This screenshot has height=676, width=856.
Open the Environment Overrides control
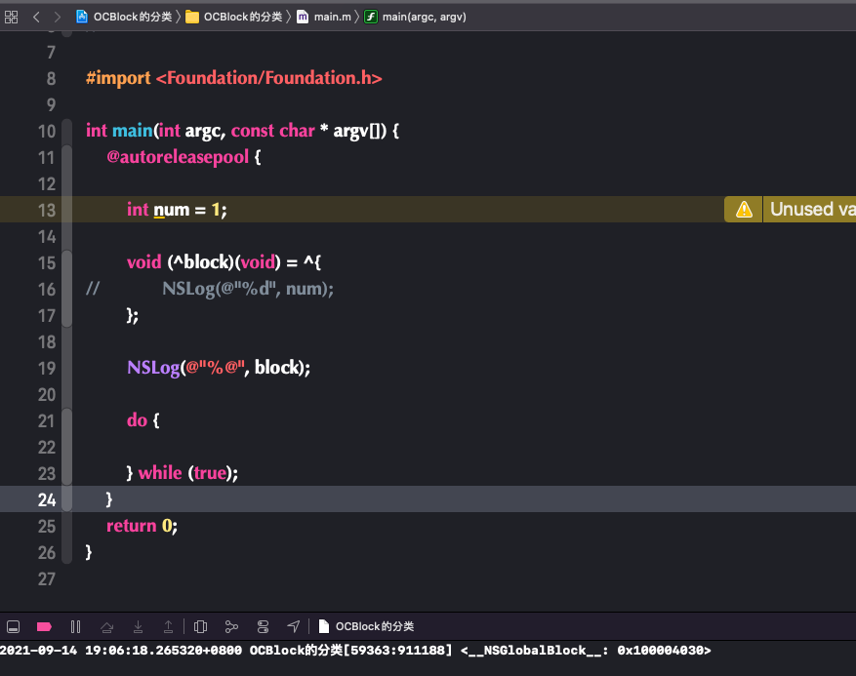tap(263, 627)
